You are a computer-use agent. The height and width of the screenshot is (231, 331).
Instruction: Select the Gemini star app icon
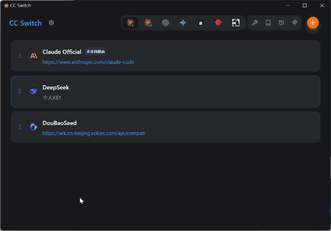(x=183, y=23)
